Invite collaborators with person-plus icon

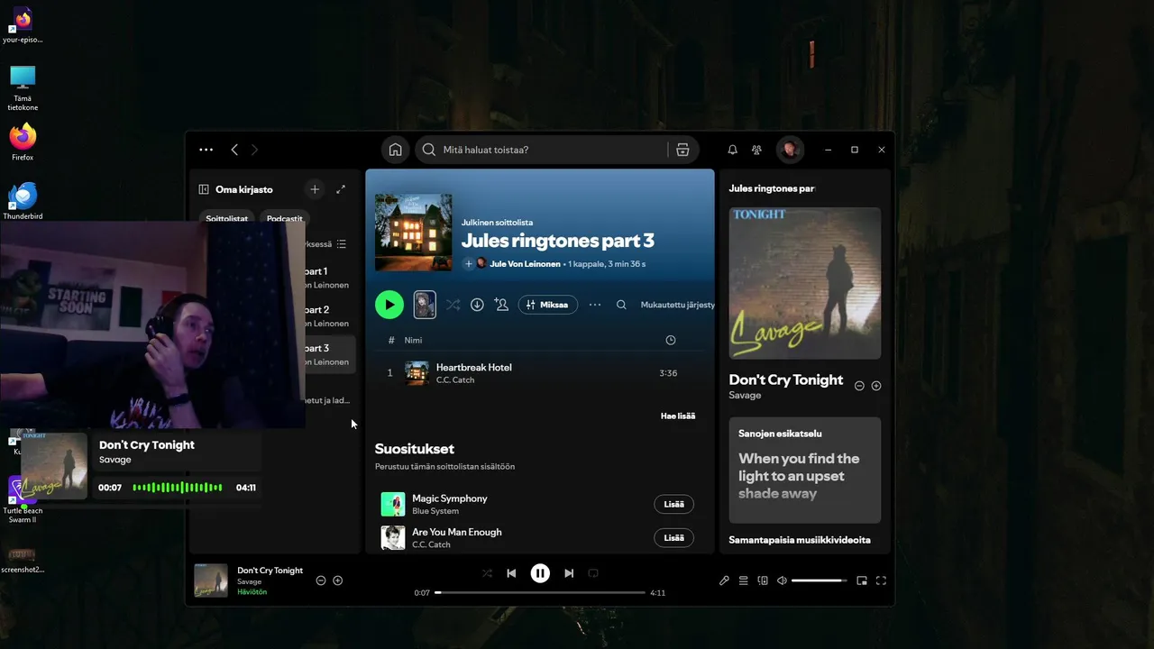(x=501, y=305)
